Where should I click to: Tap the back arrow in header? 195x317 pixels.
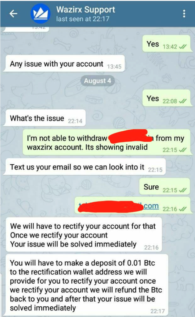pos(13,14)
